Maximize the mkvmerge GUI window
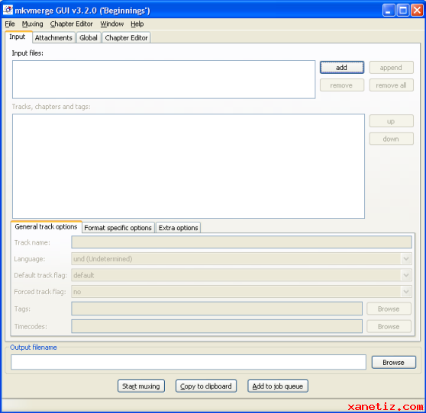The height and width of the screenshot is (413, 426). 403,11
